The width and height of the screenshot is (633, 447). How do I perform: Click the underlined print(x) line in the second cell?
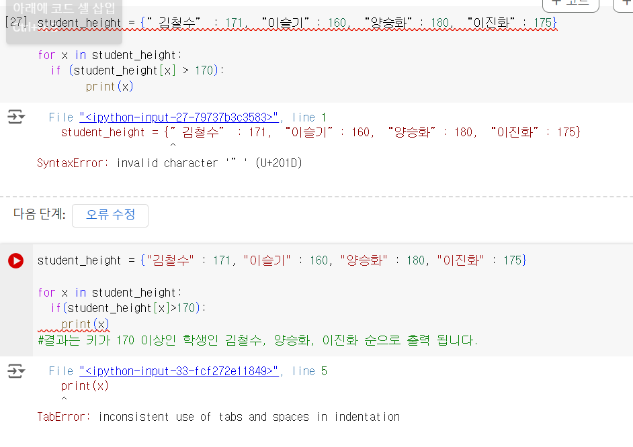click(x=85, y=324)
